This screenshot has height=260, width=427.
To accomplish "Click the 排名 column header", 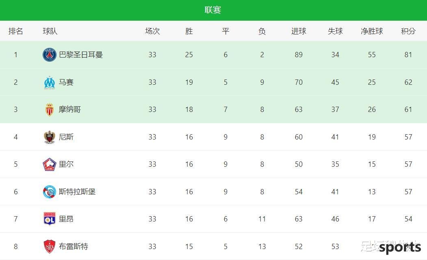I will 15,31.
